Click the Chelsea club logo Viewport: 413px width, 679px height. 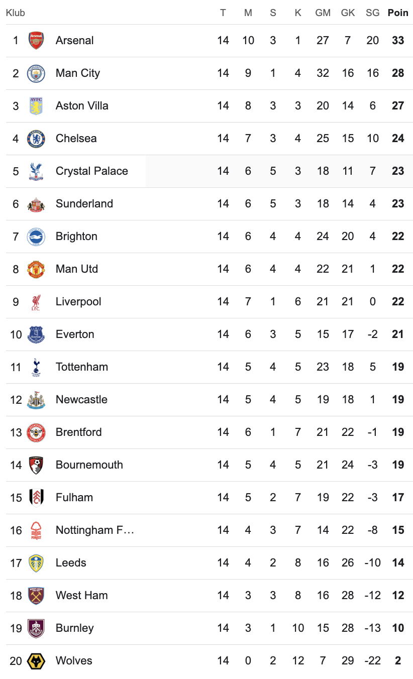point(36,139)
